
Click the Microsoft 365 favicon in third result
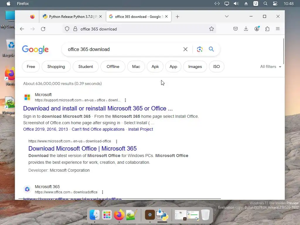27,189
